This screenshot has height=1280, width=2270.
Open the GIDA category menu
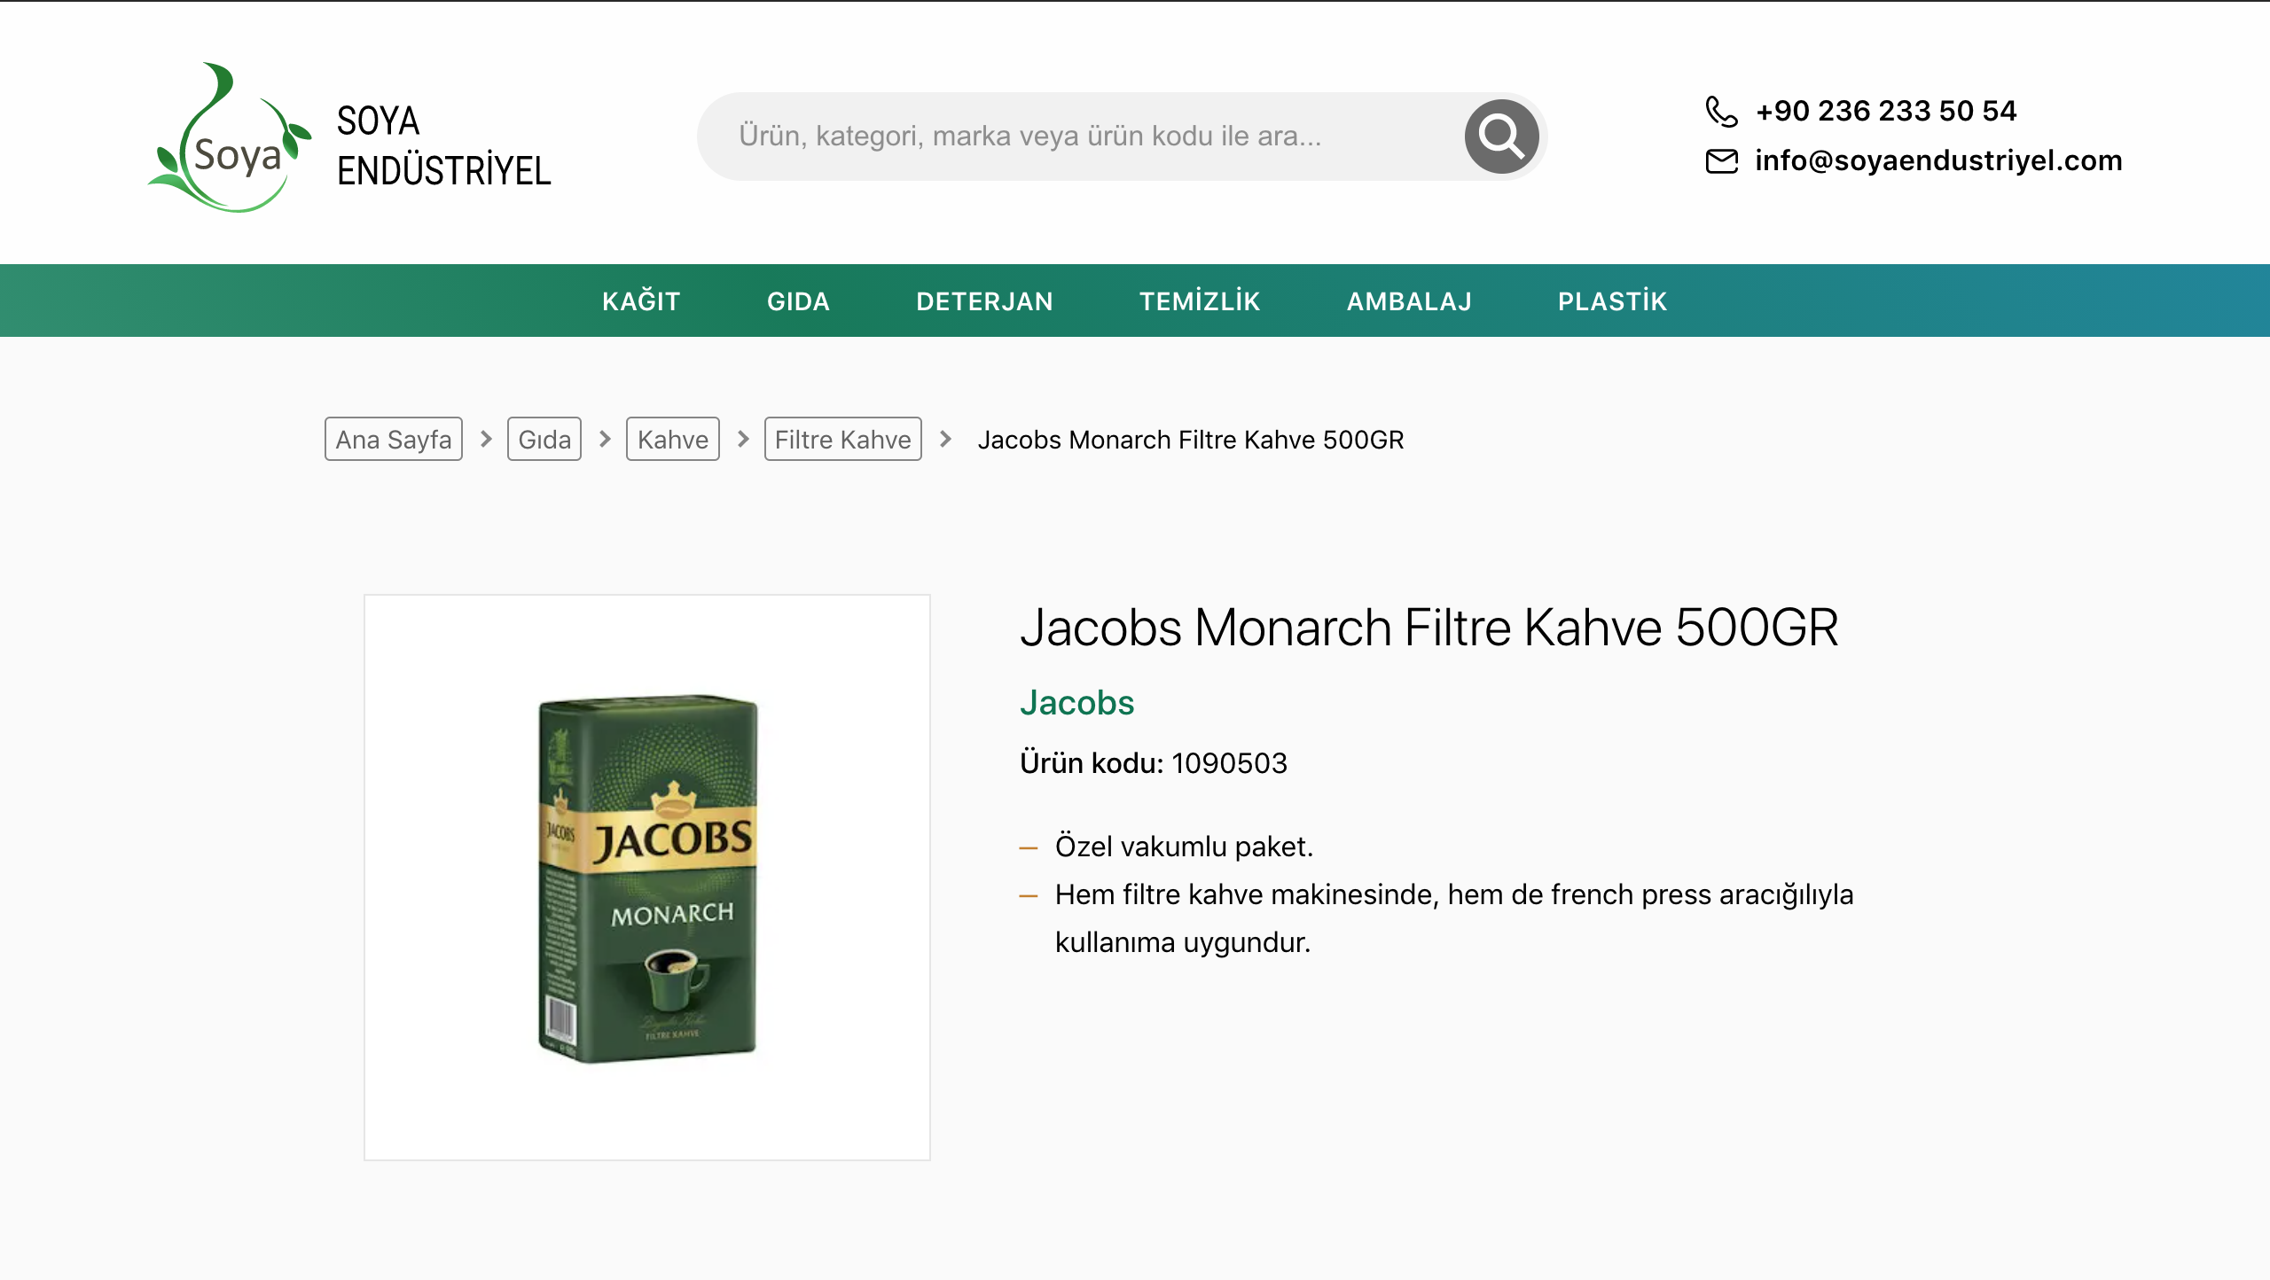click(x=798, y=301)
